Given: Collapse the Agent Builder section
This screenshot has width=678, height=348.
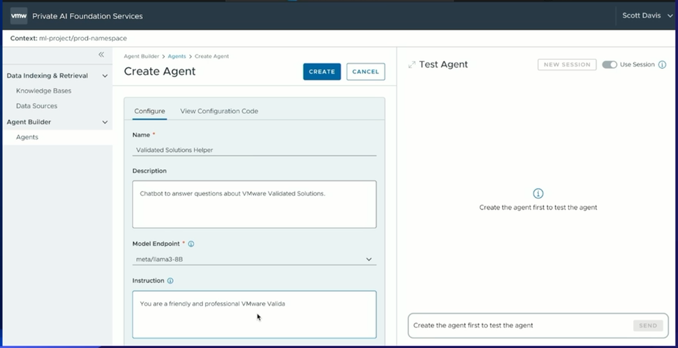Looking at the screenshot, I should coord(105,122).
